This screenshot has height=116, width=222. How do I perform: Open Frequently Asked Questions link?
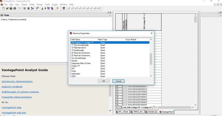pos(16,97)
